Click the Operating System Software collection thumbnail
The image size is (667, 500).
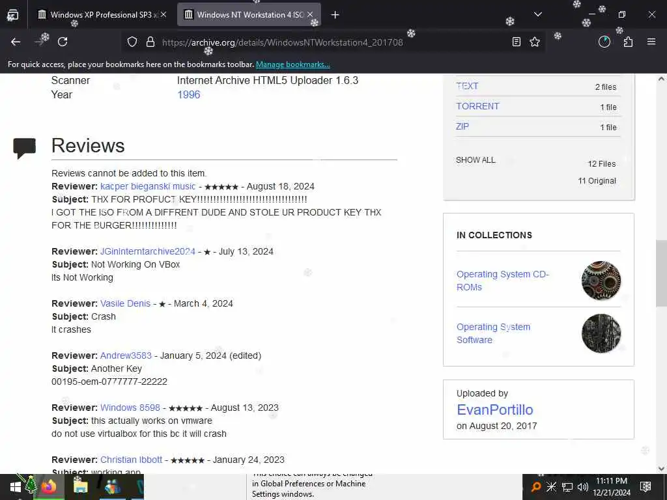(x=601, y=333)
